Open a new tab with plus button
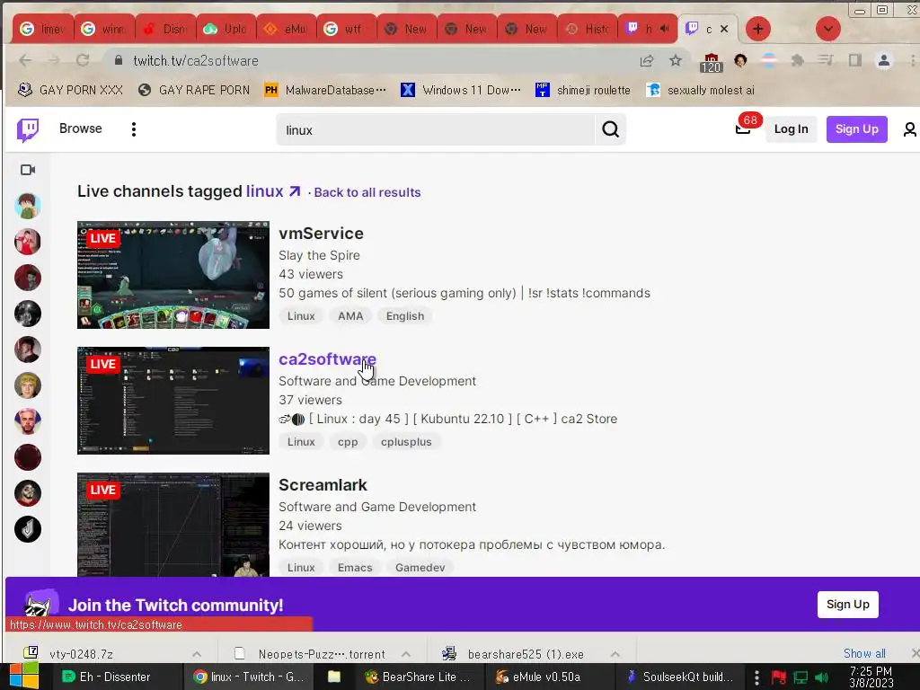 tap(758, 29)
